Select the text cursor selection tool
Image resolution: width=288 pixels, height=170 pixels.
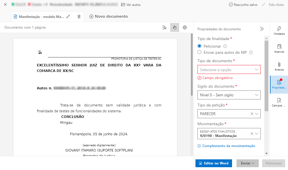165,27
